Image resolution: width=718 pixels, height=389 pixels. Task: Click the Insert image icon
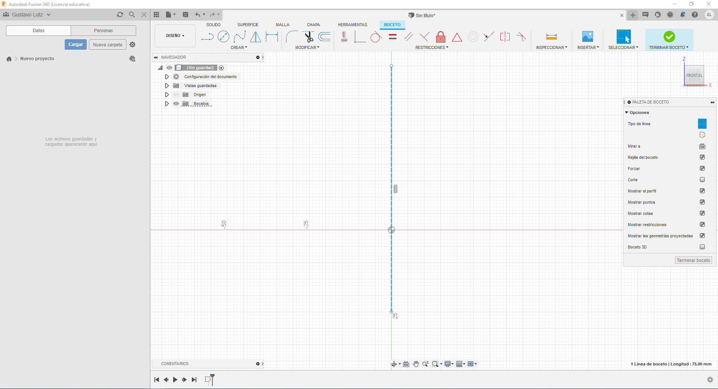(x=588, y=37)
